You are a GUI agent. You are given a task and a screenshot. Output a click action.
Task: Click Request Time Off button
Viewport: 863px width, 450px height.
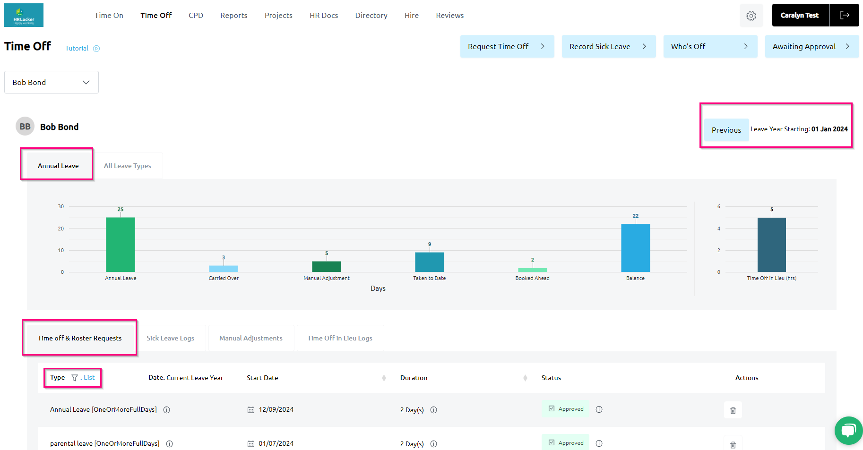click(507, 46)
